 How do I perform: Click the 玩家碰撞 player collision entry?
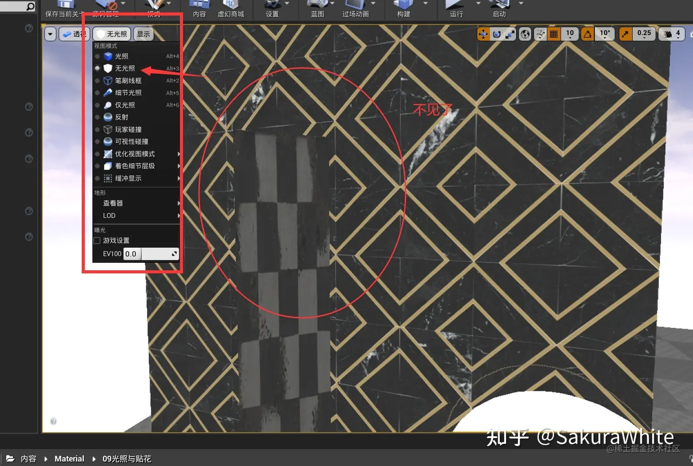tap(137, 130)
